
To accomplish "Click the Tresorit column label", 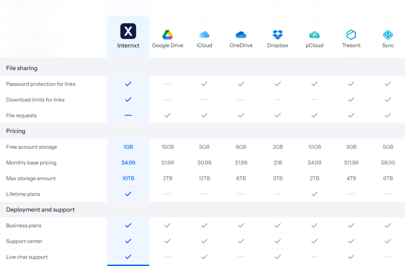I will click(351, 45).
